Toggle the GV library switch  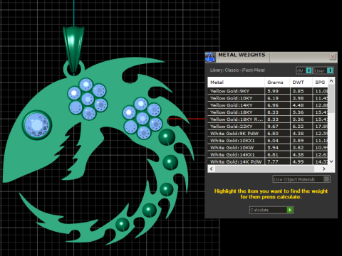click(304, 70)
